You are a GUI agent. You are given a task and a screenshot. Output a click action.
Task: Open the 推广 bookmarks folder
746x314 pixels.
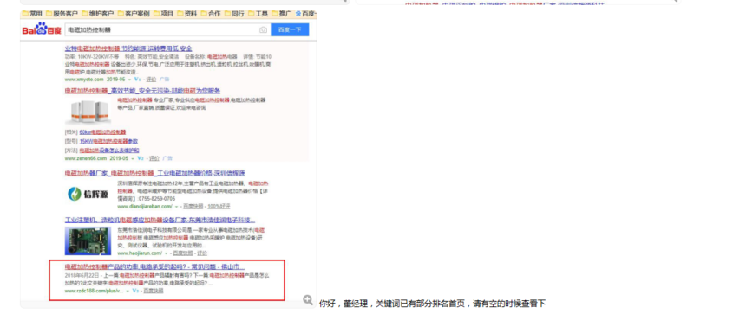coord(282,14)
